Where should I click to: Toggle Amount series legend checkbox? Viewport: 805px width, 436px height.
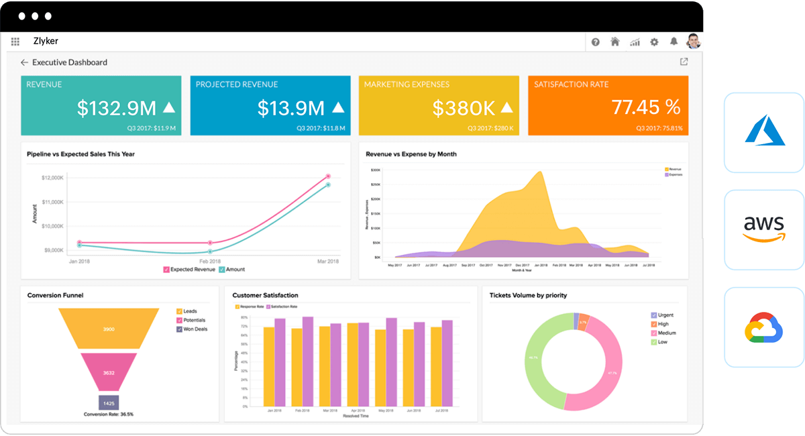coord(222,270)
